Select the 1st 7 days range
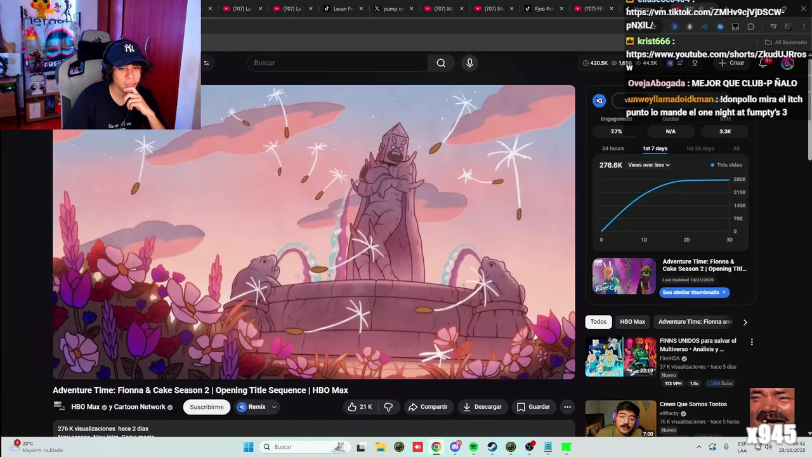The image size is (812, 457). click(x=655, y=149)
